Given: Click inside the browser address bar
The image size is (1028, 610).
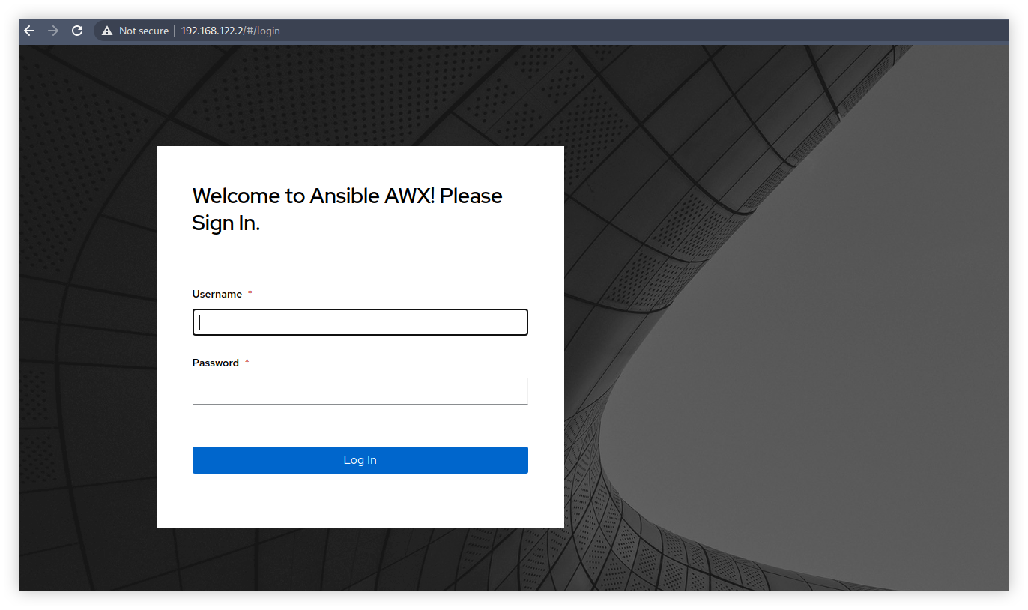Looking at the screenshot, I should 375,30.
